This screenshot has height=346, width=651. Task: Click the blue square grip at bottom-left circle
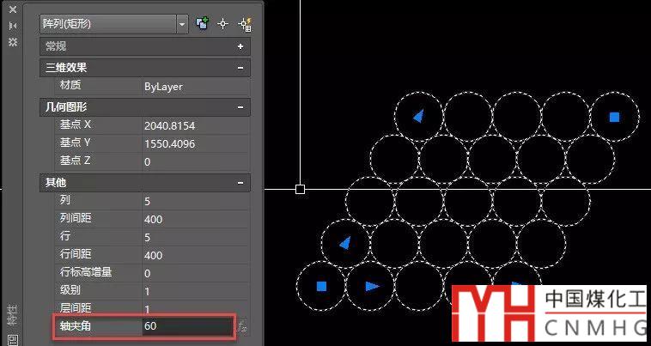coord(322,286)
